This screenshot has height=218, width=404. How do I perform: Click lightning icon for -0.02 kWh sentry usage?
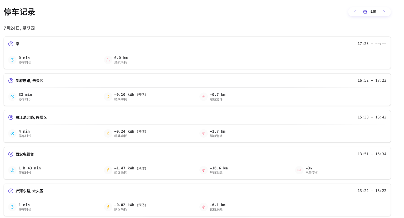coord(108,207)
